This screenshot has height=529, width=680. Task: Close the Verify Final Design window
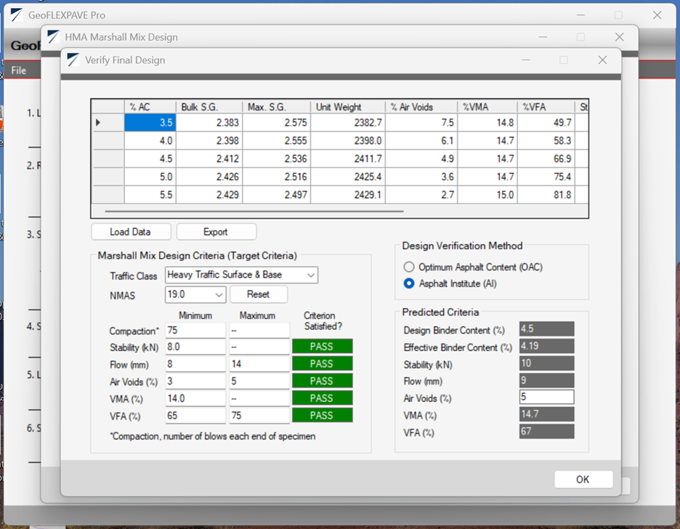tap(602, 60)
